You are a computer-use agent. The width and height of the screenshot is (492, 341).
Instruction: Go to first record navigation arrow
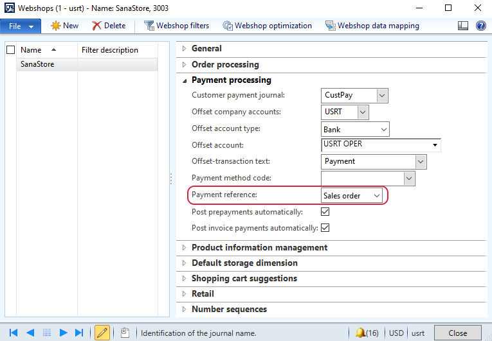point(14,333)
